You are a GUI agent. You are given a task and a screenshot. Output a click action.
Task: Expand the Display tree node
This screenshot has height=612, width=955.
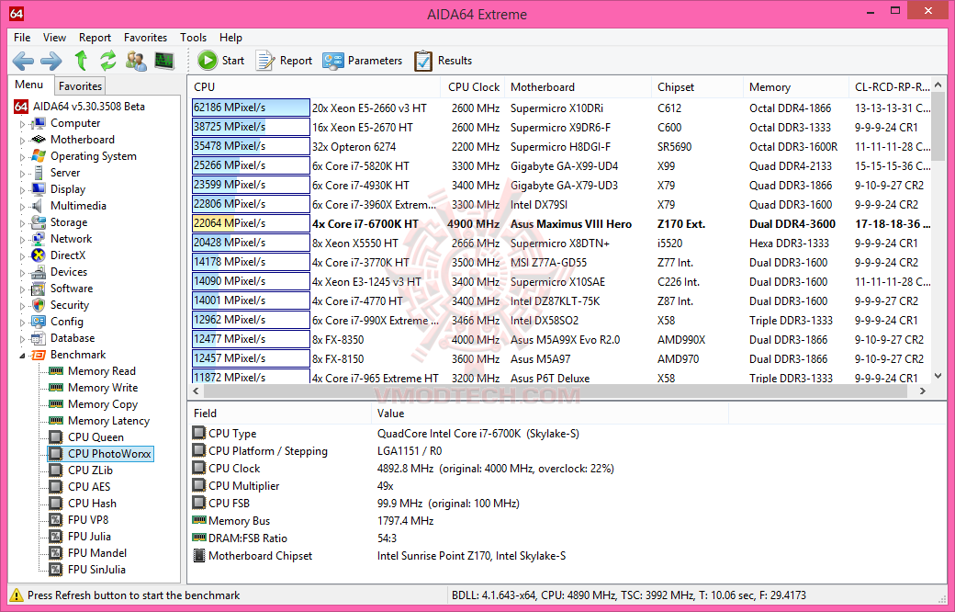[23, 189]
